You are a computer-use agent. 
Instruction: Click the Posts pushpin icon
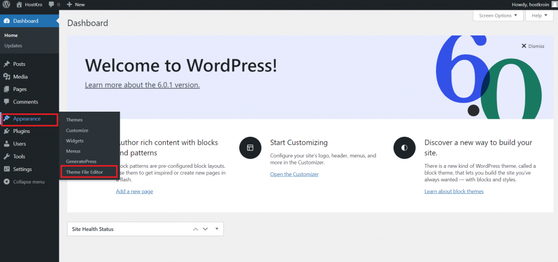[x=7, y=64]
